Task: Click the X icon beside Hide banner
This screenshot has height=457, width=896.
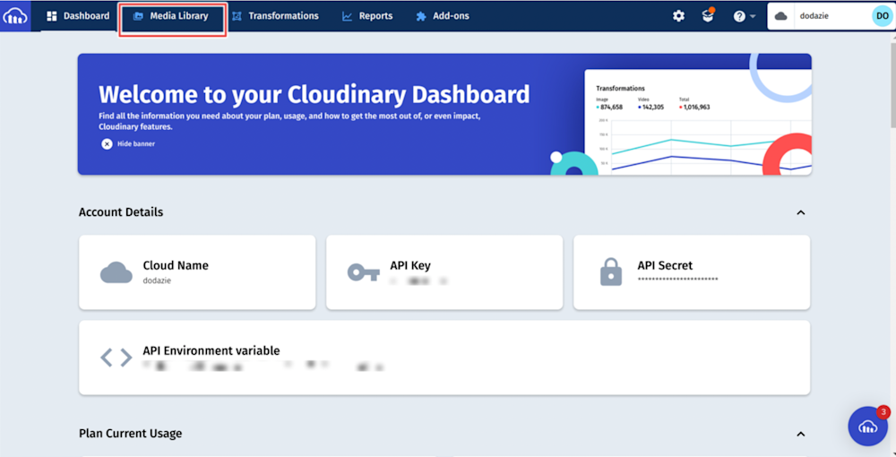Action: [x=107, y=144]
